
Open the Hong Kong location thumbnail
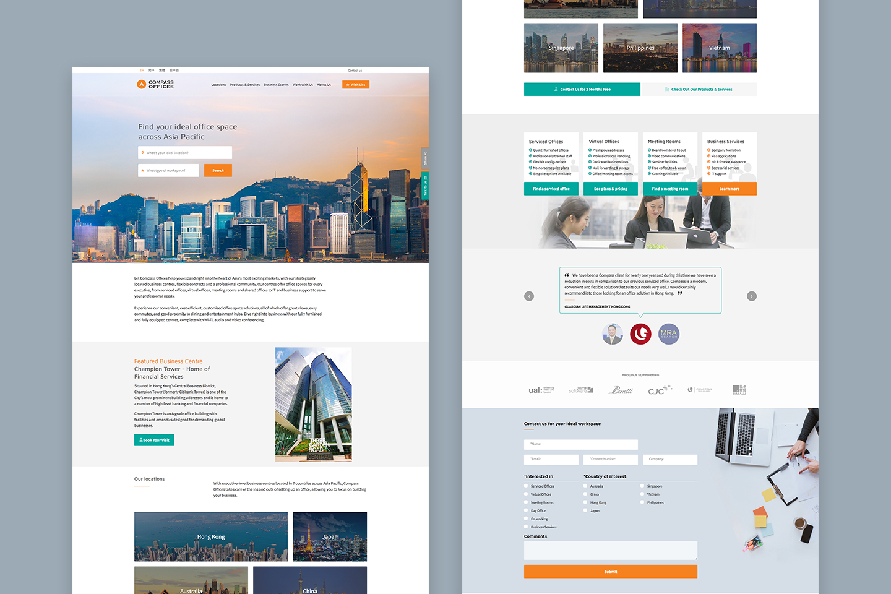tap(211, 536)
